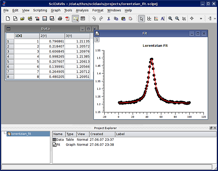Viewport: 218px width, 171px height.
Task: Open the Analysis menu
Action: pos(82,10)
